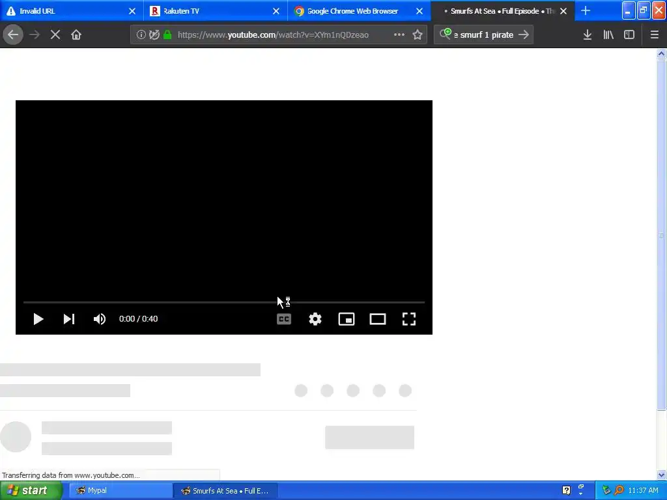This screenshot has height=500, width=667.
Task: Toggle closed captions CC button
Action: point(284,319)
